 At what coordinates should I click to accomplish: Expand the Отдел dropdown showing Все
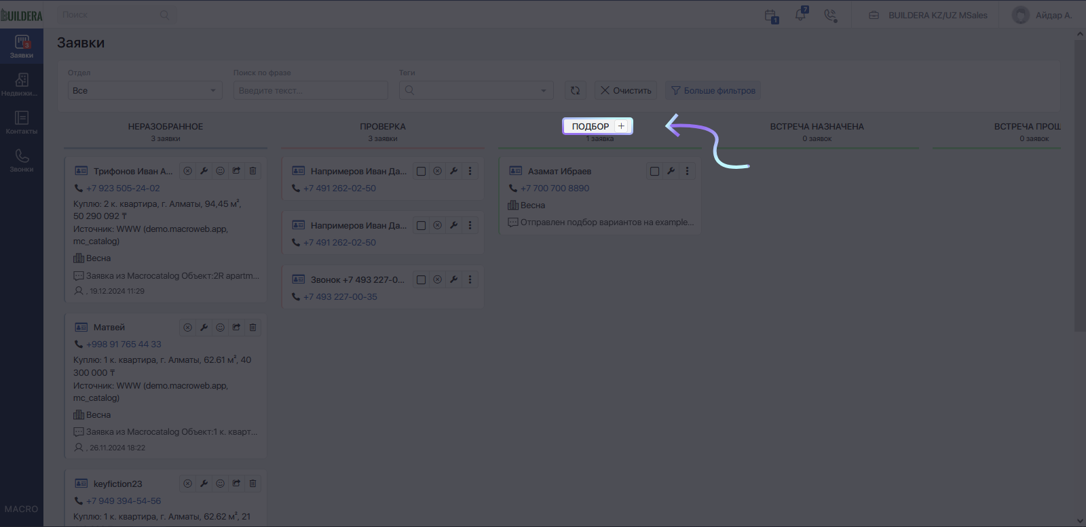point(145,90)
